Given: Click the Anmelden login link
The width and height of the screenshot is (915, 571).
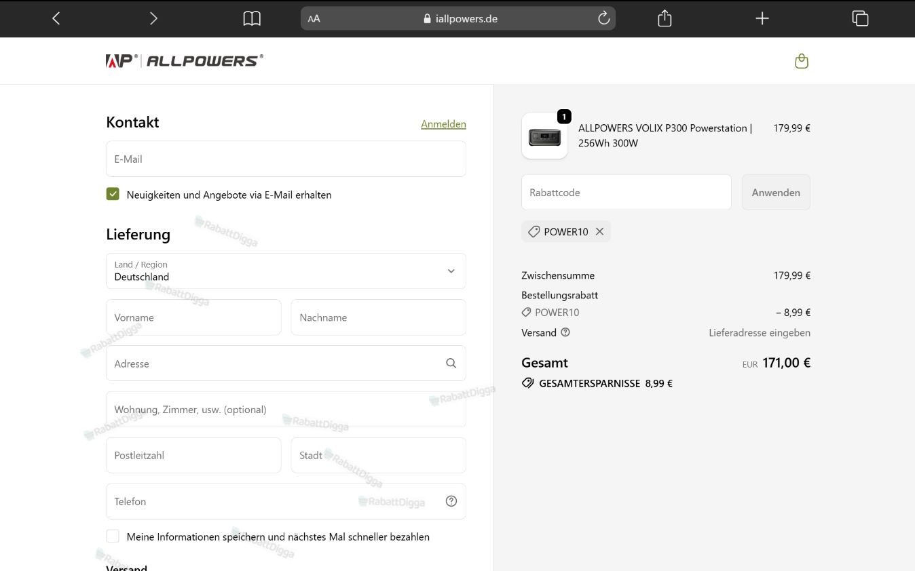Looking at the screenshot, I should pyautogui.click(x=443, y=124).
